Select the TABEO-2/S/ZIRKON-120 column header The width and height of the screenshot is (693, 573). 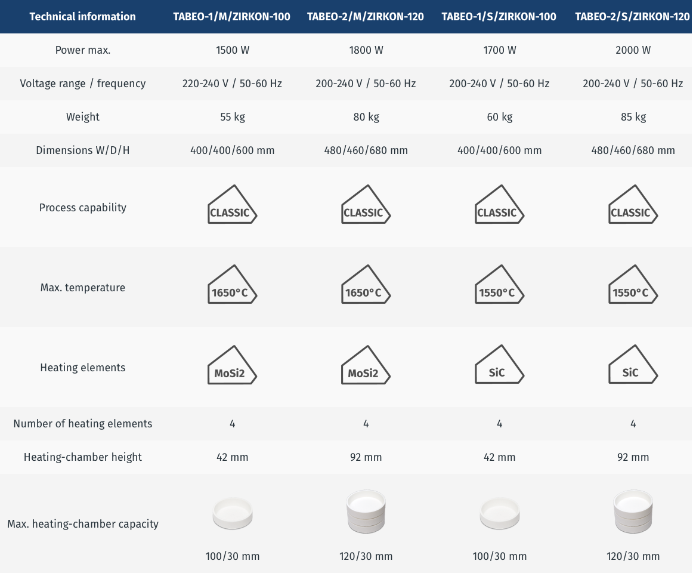633,17
